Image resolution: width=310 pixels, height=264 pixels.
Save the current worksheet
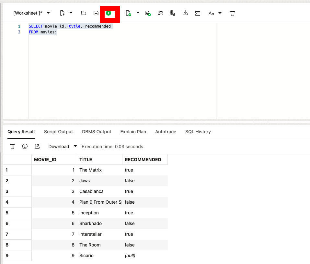click(96, 13)
